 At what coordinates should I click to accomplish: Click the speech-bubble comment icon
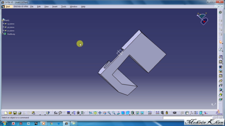pos(60,113)
